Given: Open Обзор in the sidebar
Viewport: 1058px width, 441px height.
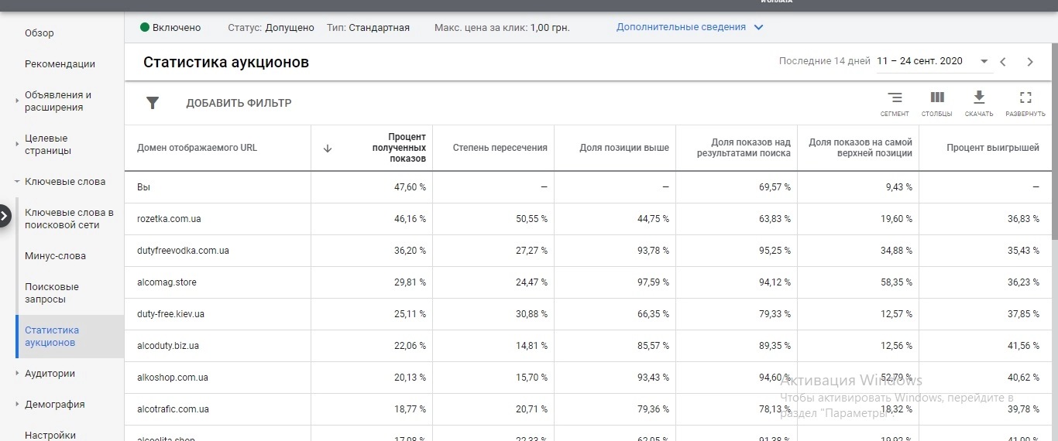Looking at the screenshot, I should (40, 33).
